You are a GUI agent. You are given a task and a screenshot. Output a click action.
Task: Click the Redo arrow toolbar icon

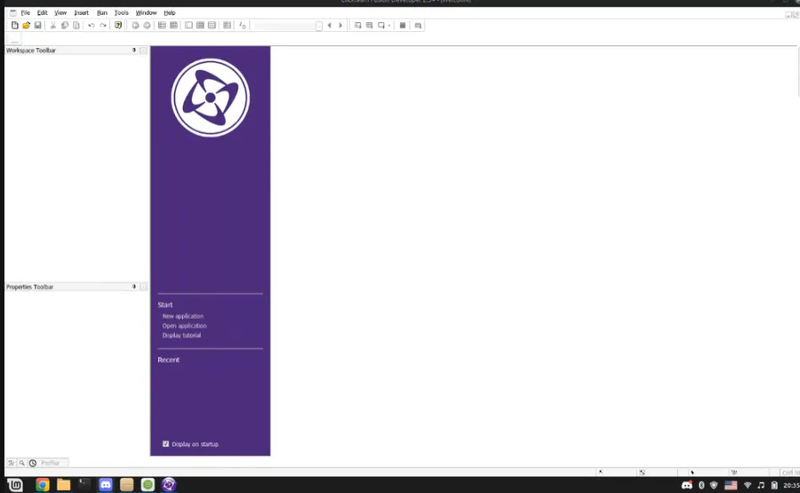pyautogui.click(x=103, y=25)
